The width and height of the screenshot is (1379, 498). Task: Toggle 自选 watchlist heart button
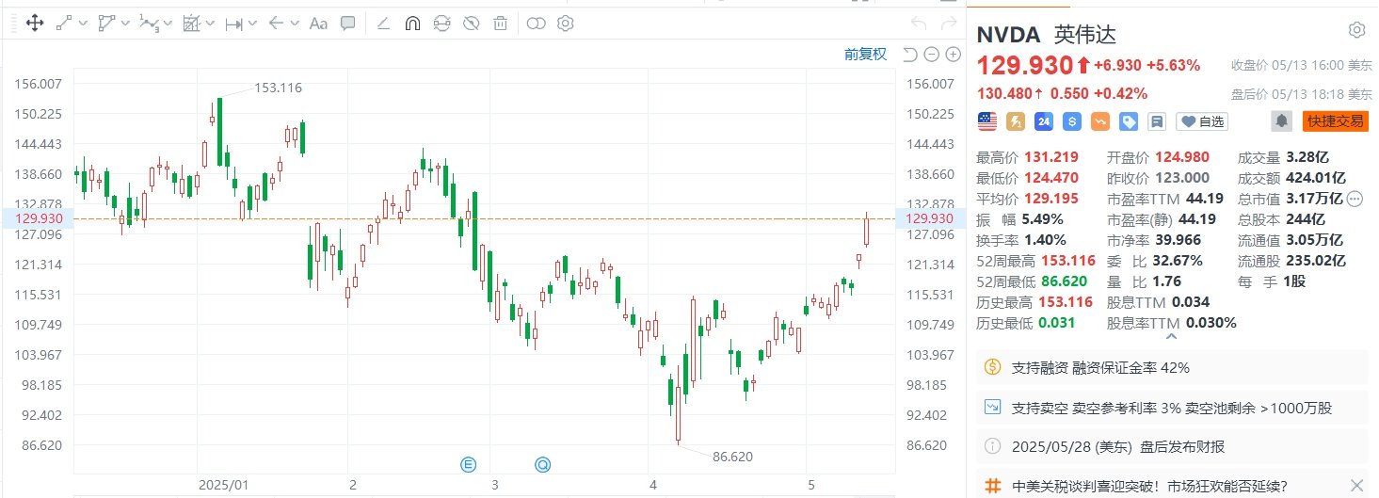[1203, 120]
